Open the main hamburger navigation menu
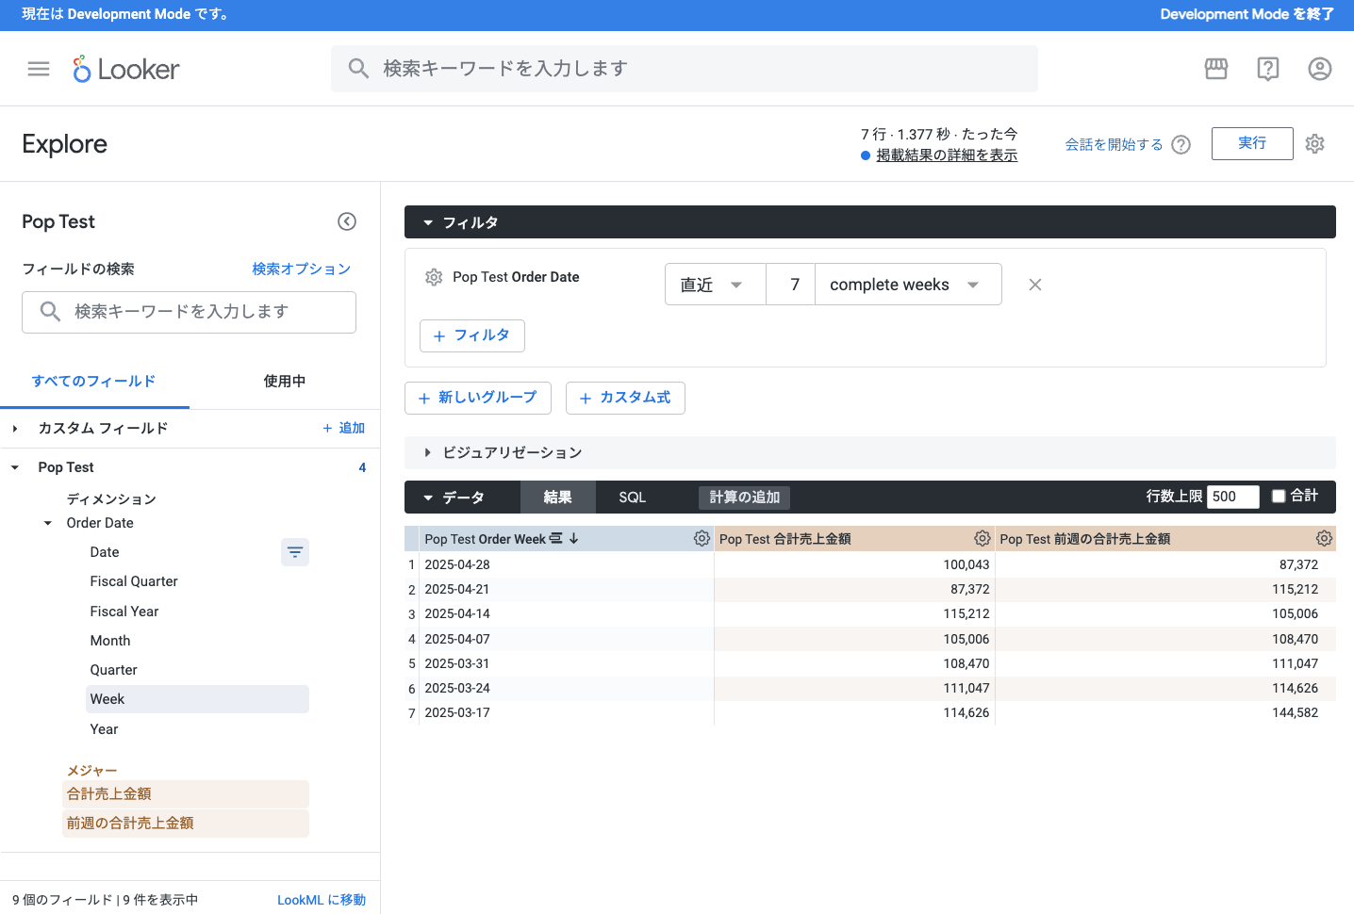 click(39, 69)
